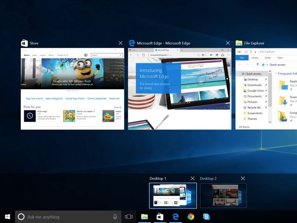297x223 pixels.
Task: Click the Edge logo icon in the window title
Action: point(132,43)
